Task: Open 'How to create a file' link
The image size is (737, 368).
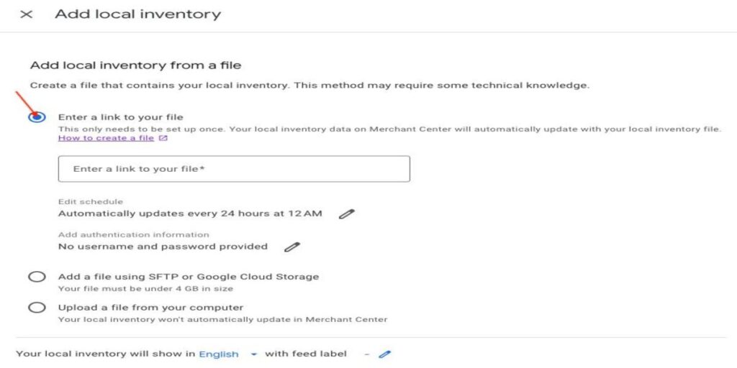Action: pos(106,138)
